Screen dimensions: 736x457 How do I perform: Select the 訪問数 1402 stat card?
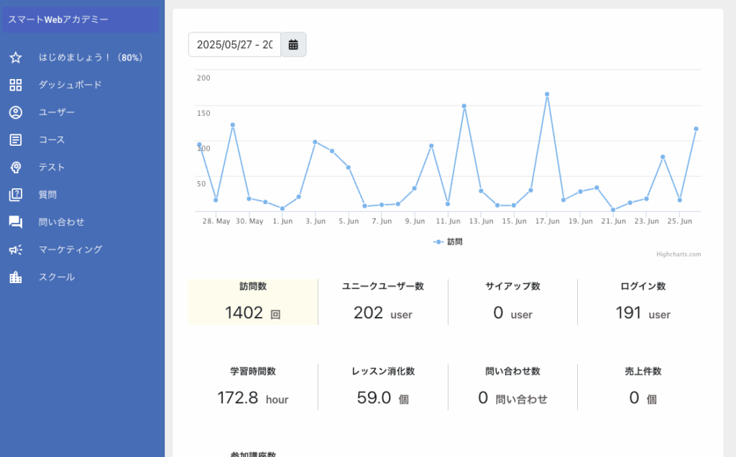253,302
